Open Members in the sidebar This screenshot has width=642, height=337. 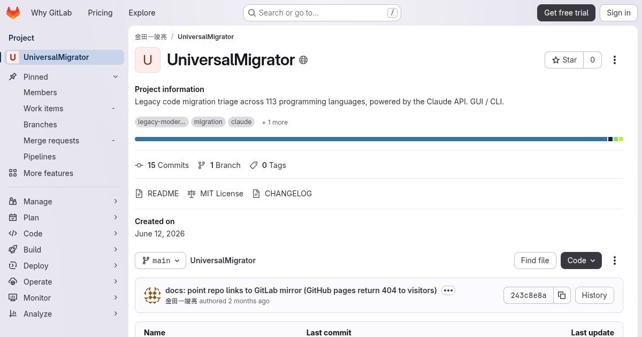coord(64,93)
